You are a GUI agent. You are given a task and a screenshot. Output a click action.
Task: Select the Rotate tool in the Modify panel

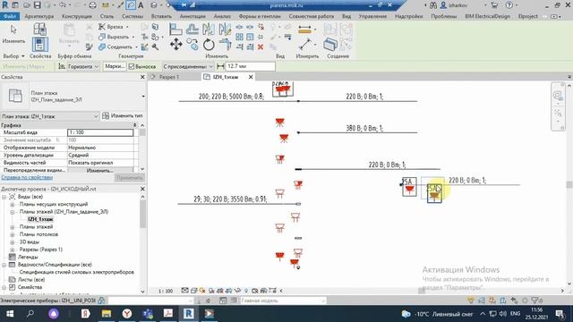209,45
